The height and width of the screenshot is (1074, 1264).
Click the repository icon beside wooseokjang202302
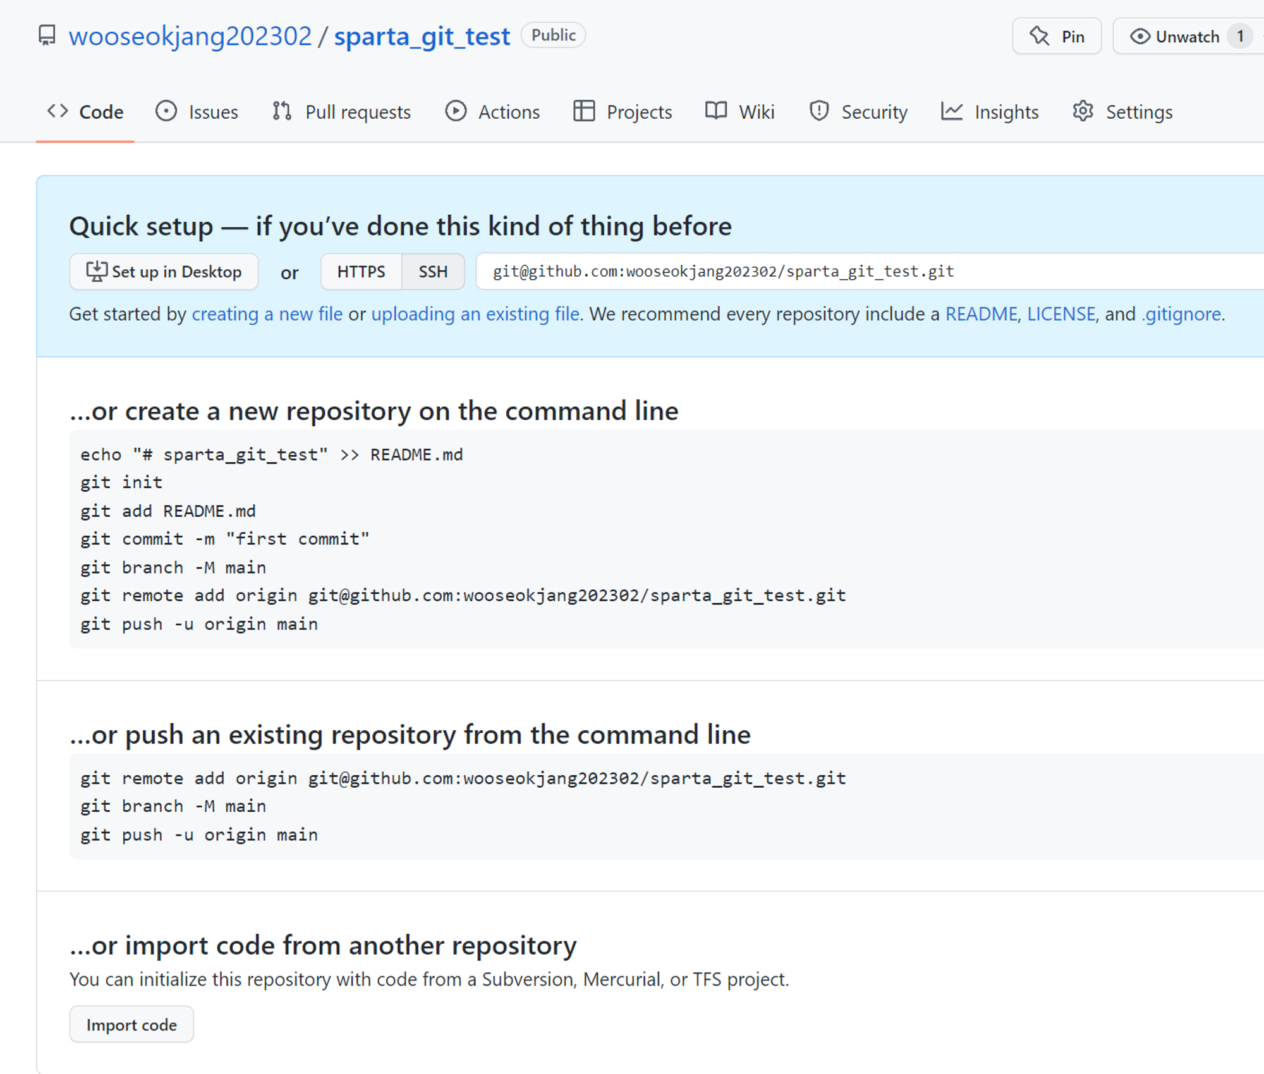point(47,35)
